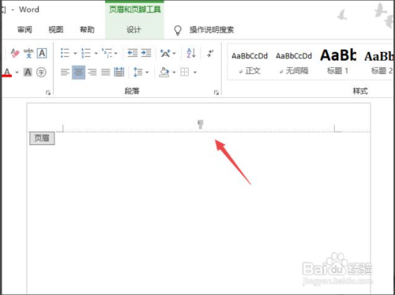Screen dimensions: 395x295
Task: Click the 页眉 header label tag
Action: (42, 138)
